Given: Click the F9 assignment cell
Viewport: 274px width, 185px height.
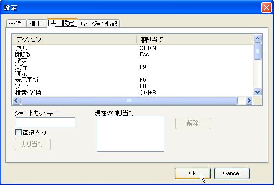Looking at the screenshot, I should [x=143, y=67].
